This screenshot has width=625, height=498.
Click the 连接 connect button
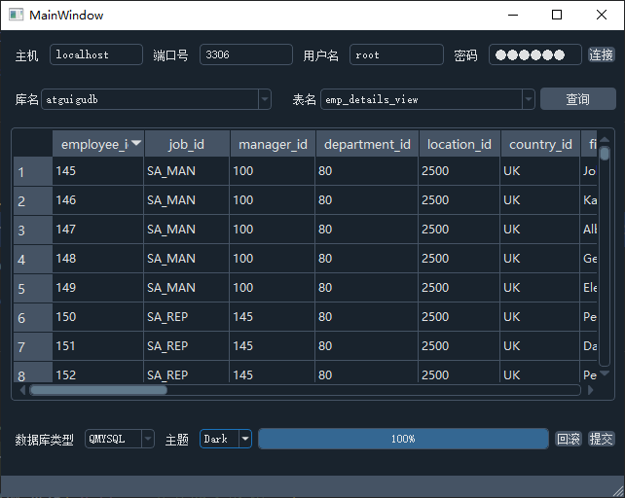coord(601,54)
